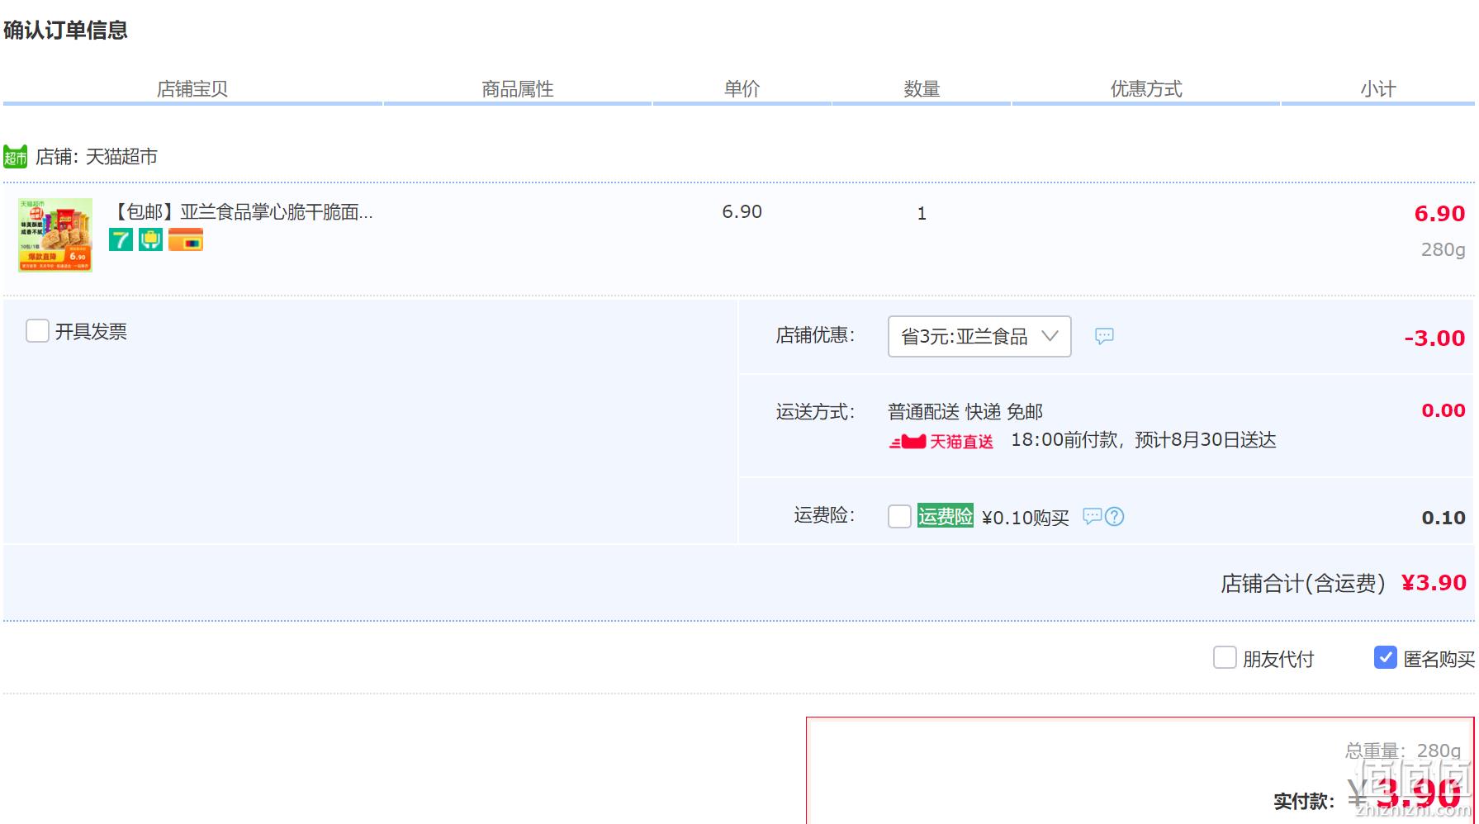
Task: Click the green 7-day return icon
Action: click(x=121, y=240)
